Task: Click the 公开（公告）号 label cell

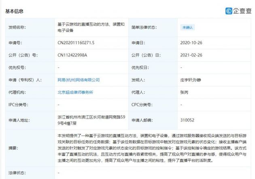Action: coord(30,55)
